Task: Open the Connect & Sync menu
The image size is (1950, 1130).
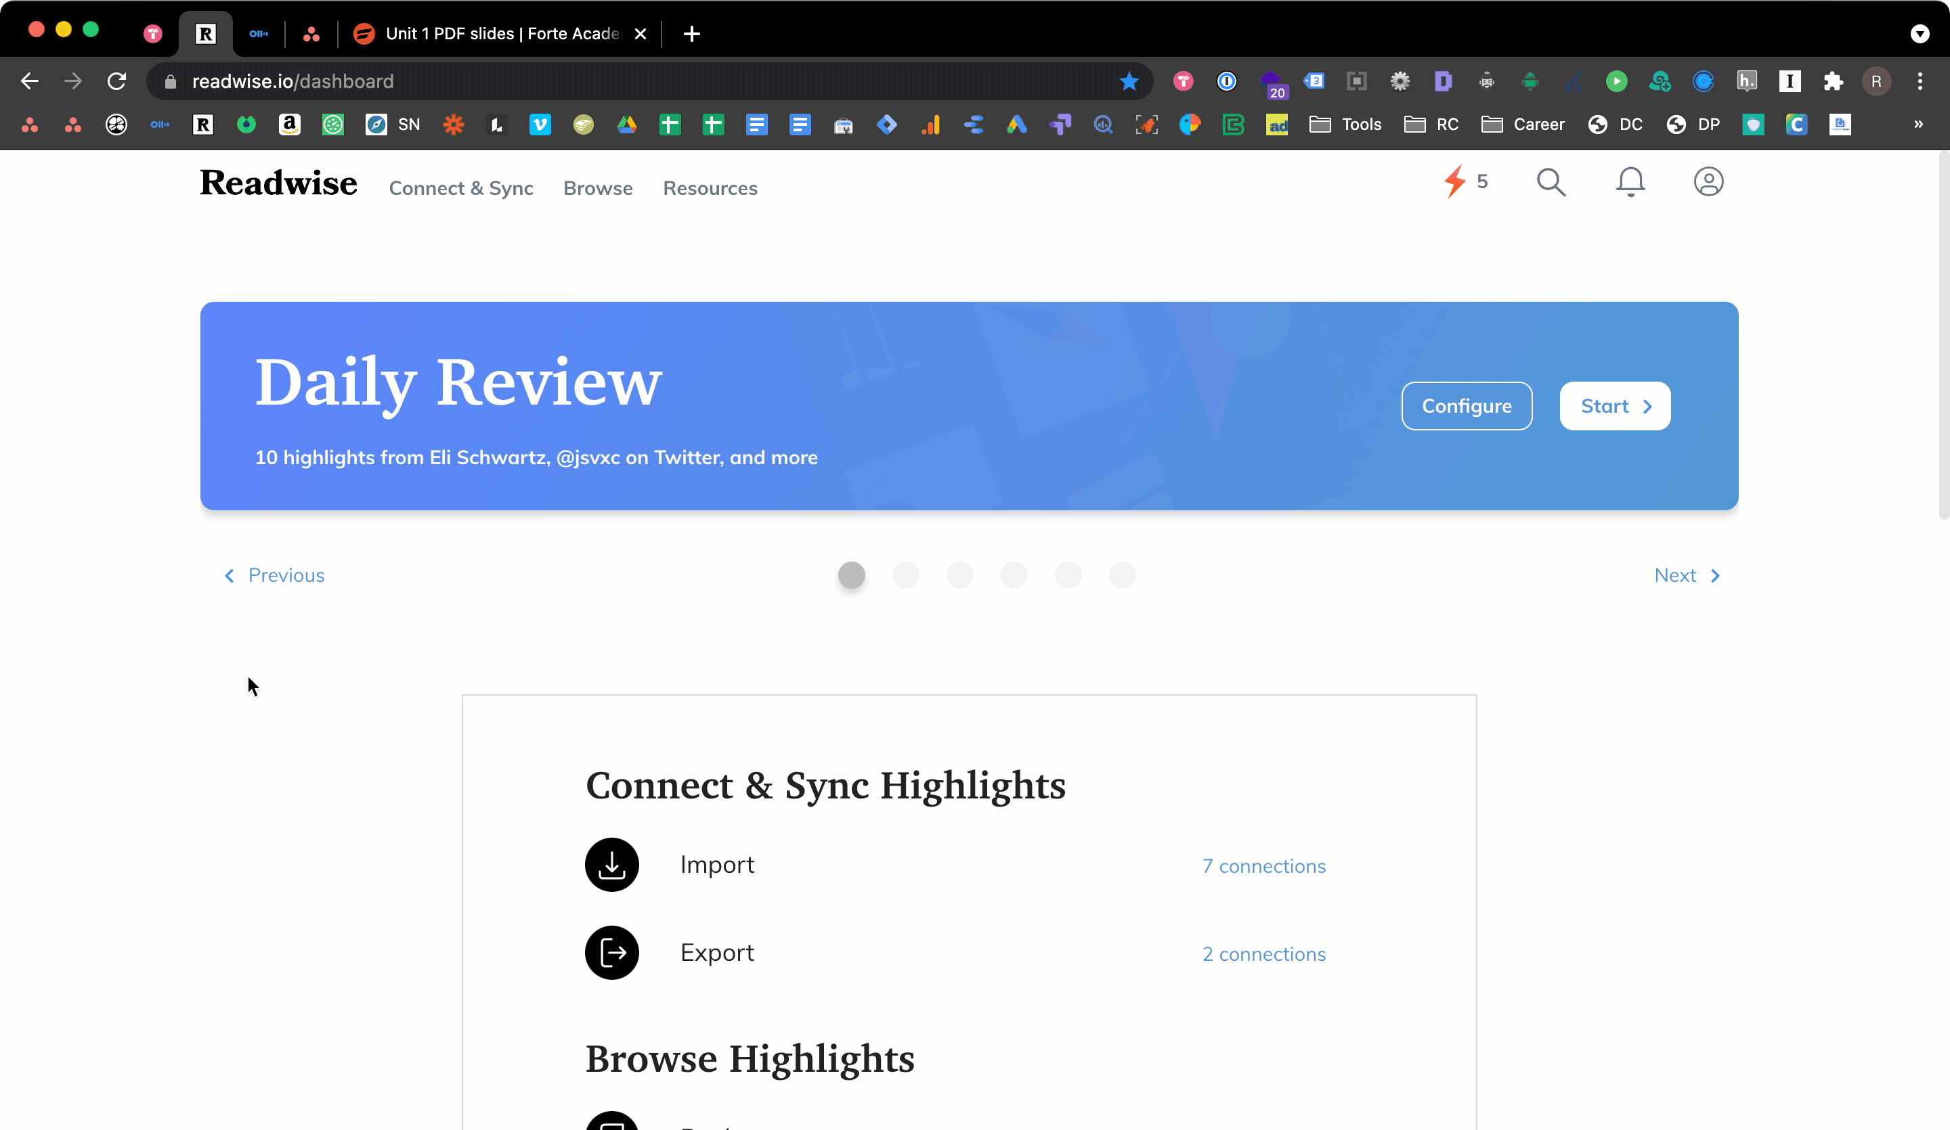Action: point(461,188)
